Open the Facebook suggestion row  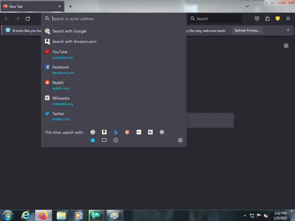coord(114,70)
